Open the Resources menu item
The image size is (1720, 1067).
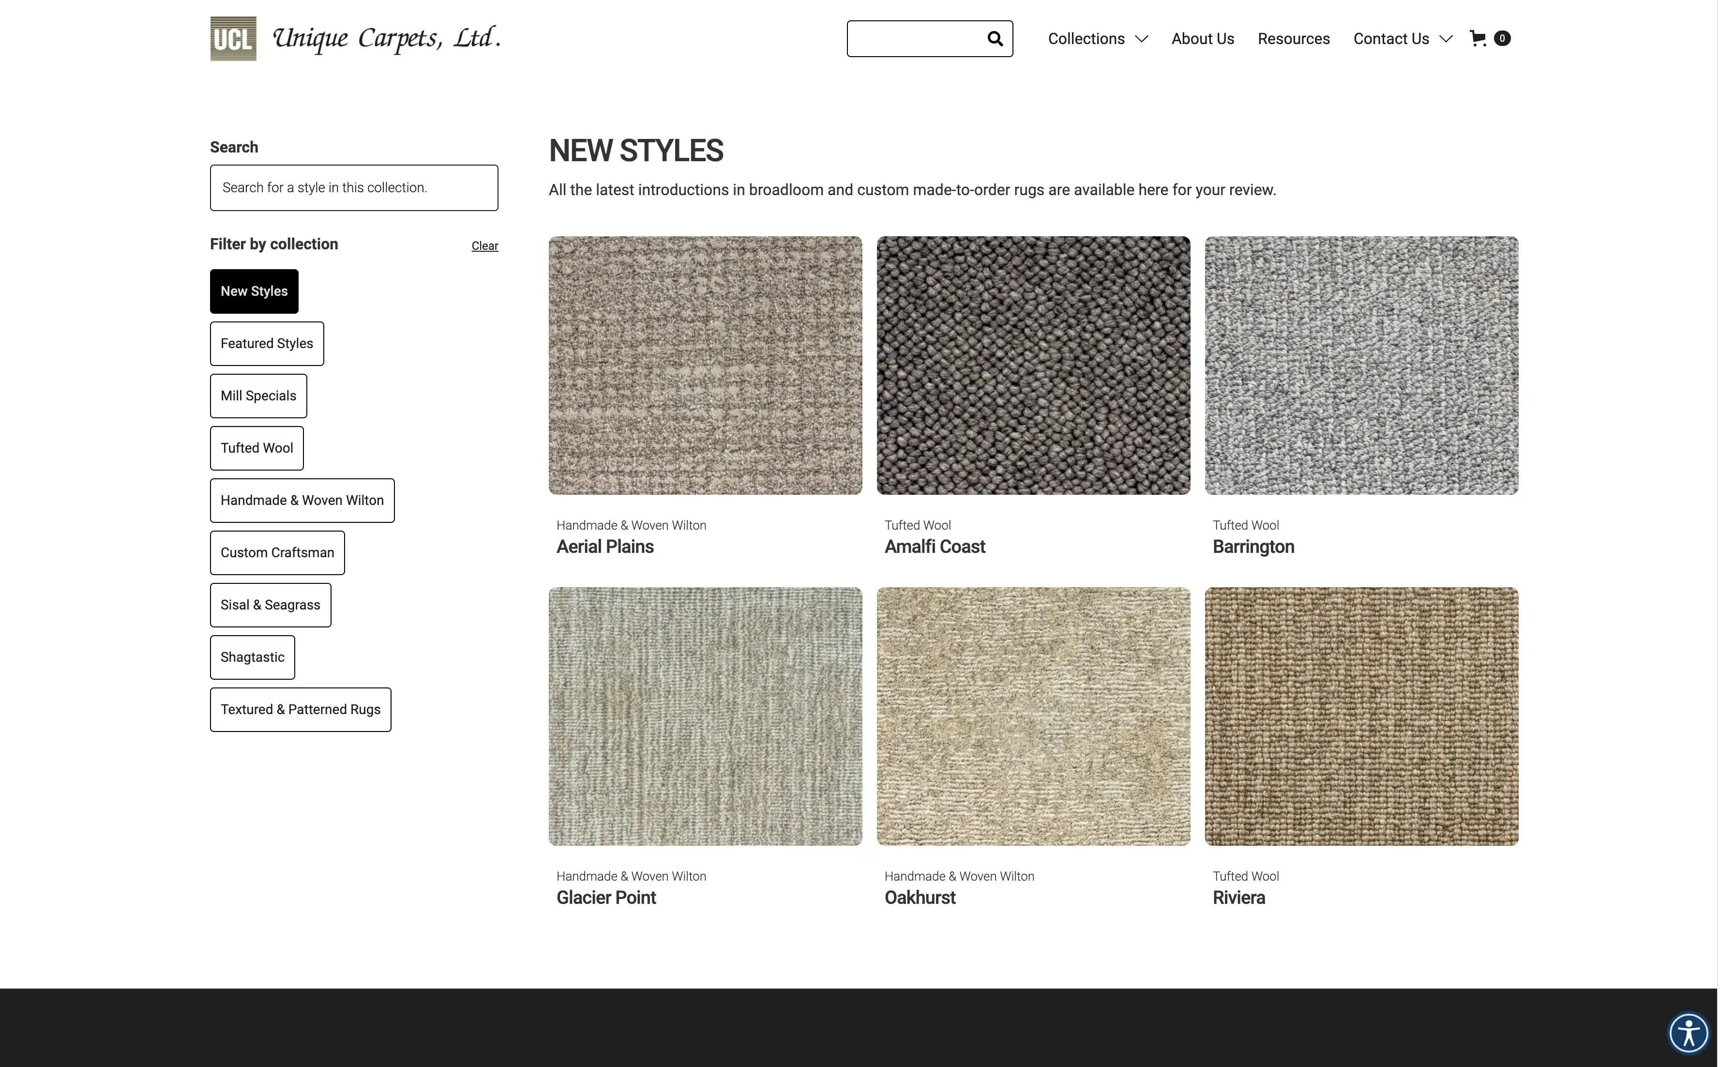tap(1293, 39)
